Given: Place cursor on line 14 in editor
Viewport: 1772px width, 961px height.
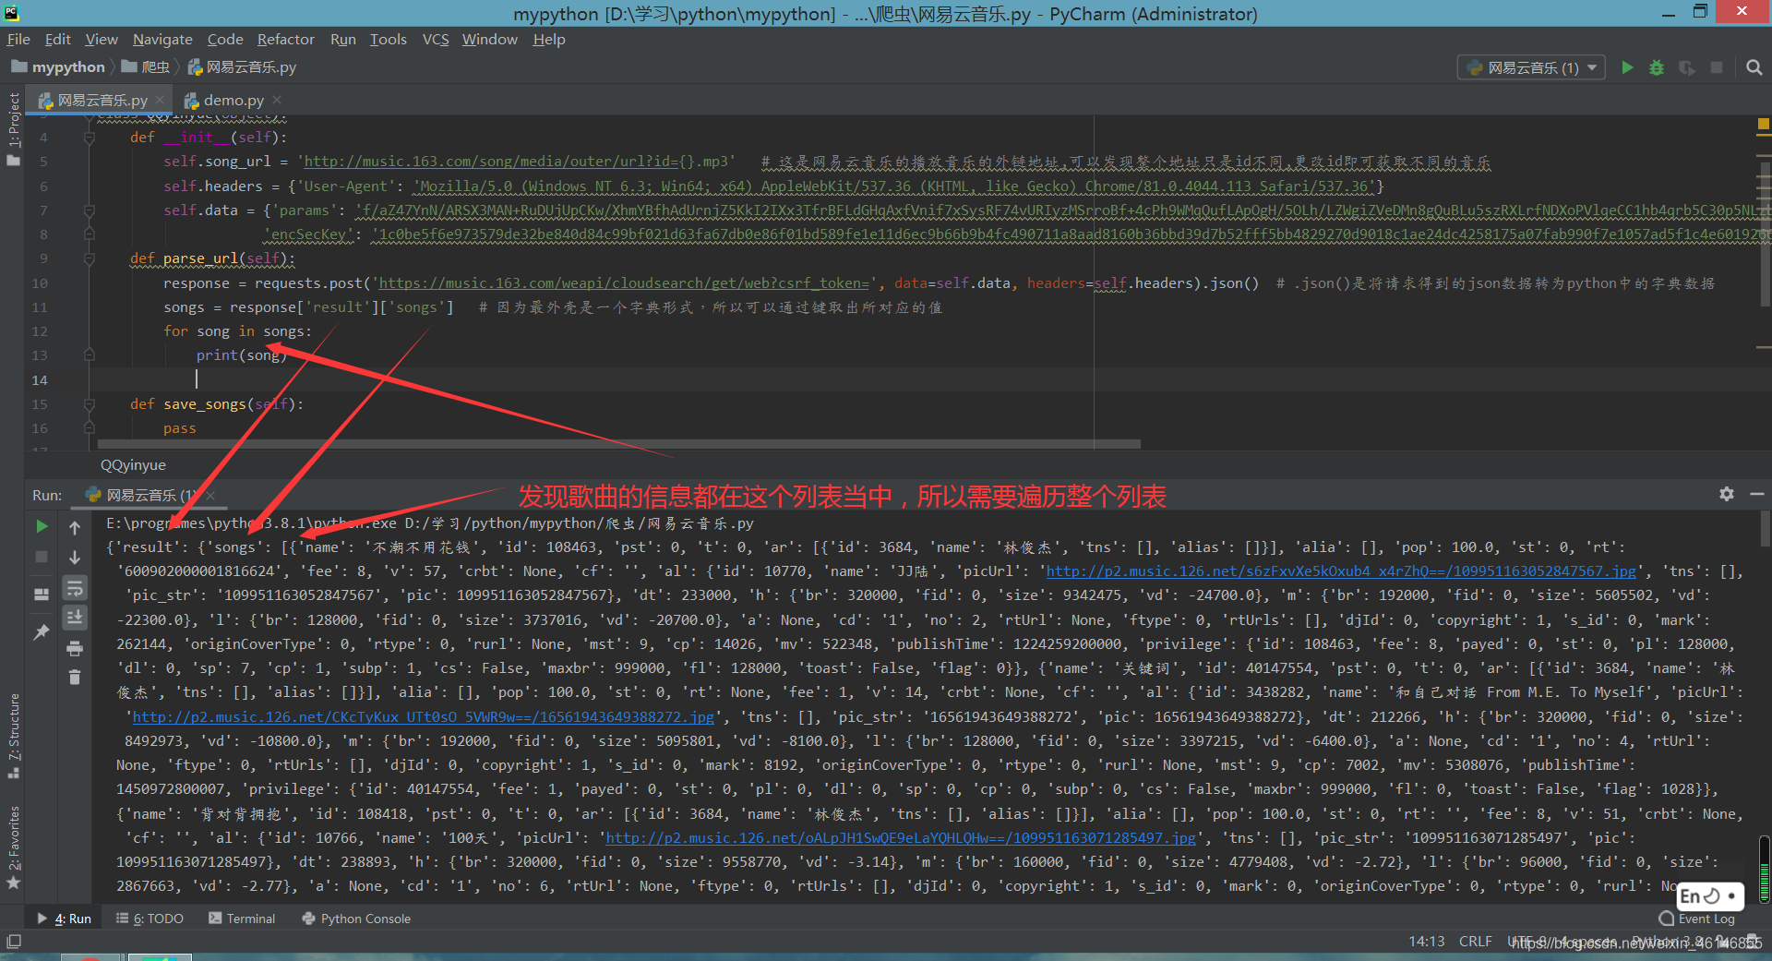Looking at the screenshot, I should (591, 379).
